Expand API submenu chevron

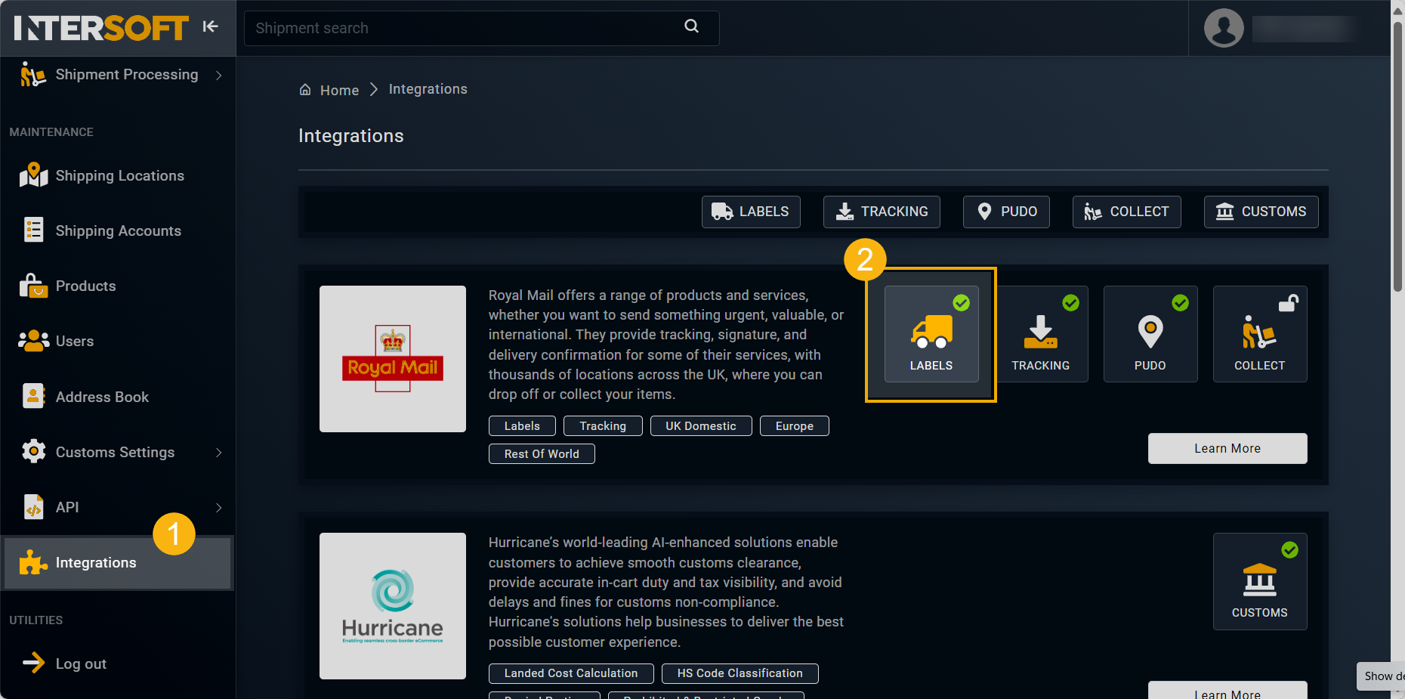219,507
